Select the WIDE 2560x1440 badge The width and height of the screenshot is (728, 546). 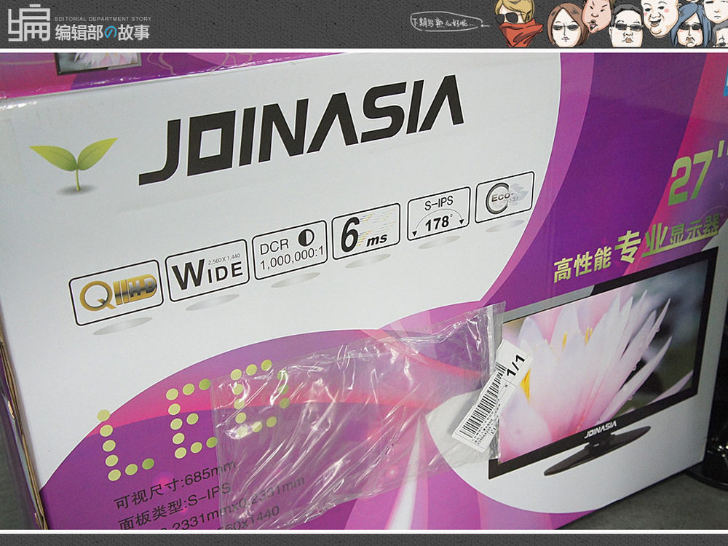coord(207,270)
